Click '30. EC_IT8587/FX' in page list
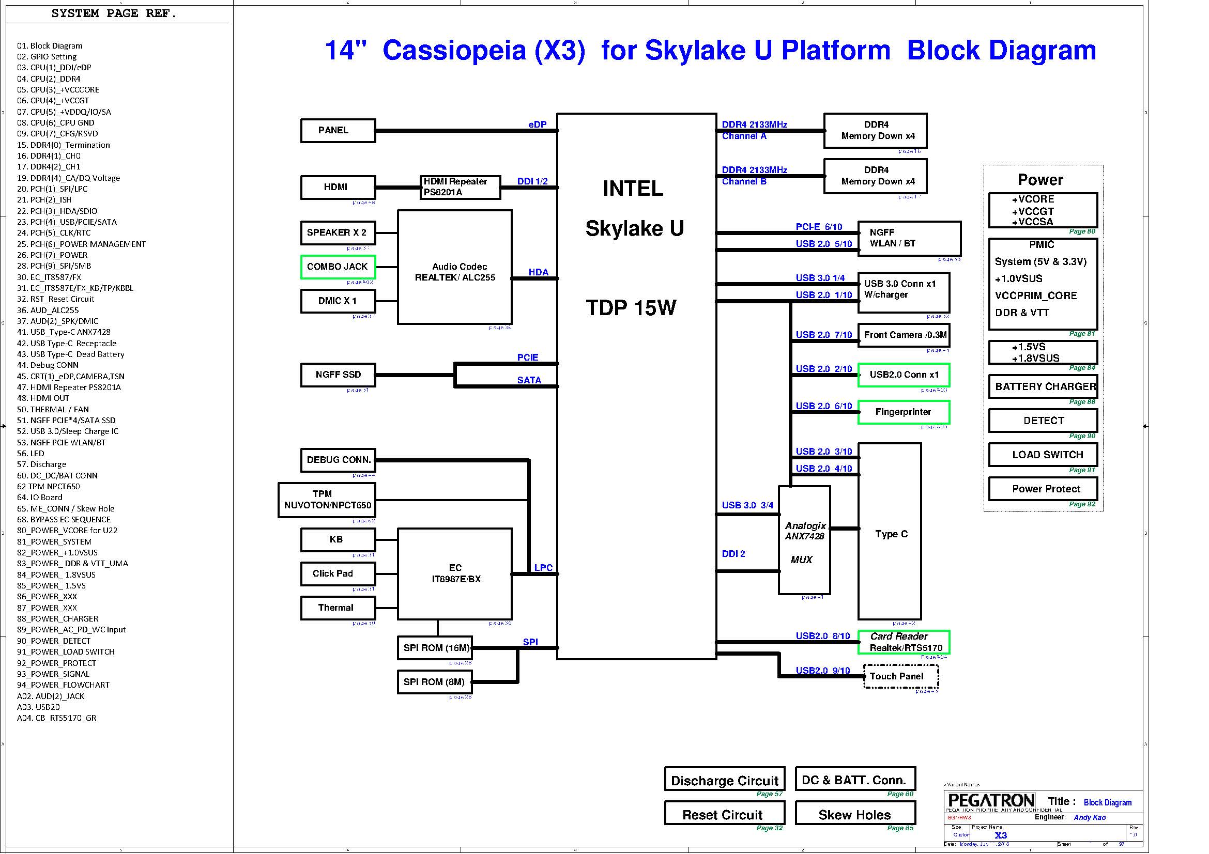1209x854 pixels. click(x=49, y=277)
